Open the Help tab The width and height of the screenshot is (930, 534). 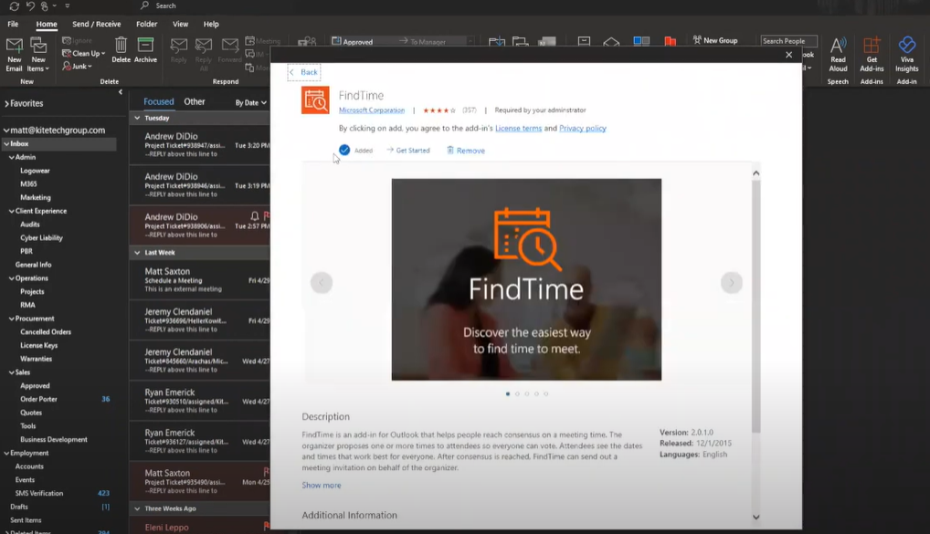click(x=211, y=25)
